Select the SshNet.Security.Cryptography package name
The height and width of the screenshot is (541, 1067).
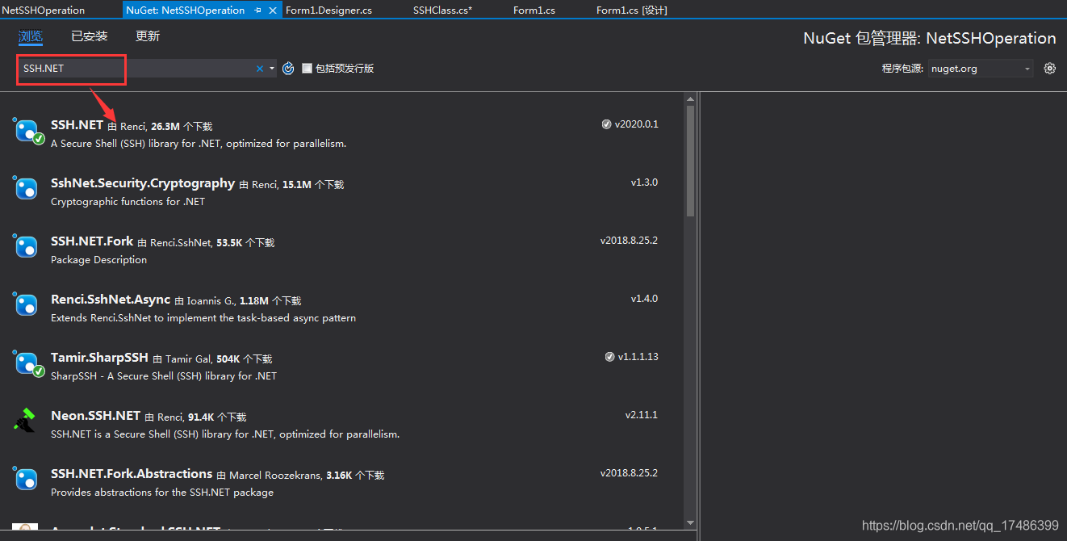click(x=143, y=183)
